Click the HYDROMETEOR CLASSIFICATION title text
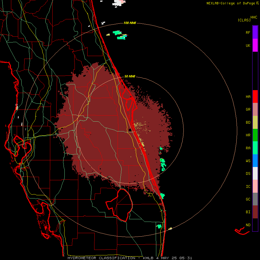 click(x=101, y=258)
